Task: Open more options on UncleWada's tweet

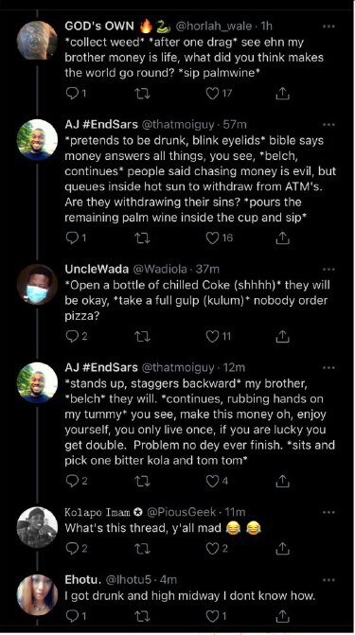Action: click(x=328, y=270)
